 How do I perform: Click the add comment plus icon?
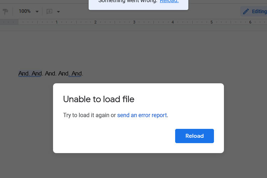coord(49,11)
